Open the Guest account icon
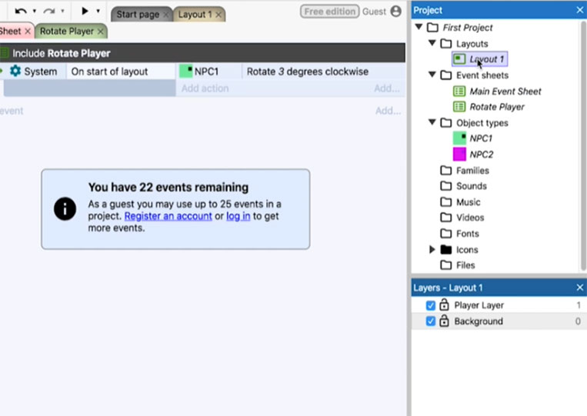The image size is (587, 416). (395, 12)
